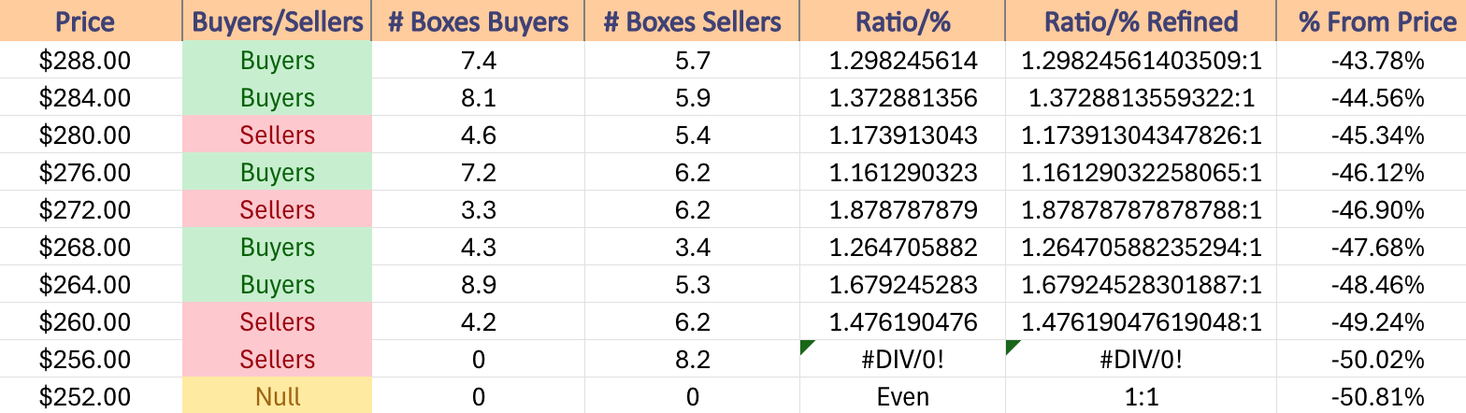
Task: Click the # Boxes Sellers header cell
Action: point(692,21)
